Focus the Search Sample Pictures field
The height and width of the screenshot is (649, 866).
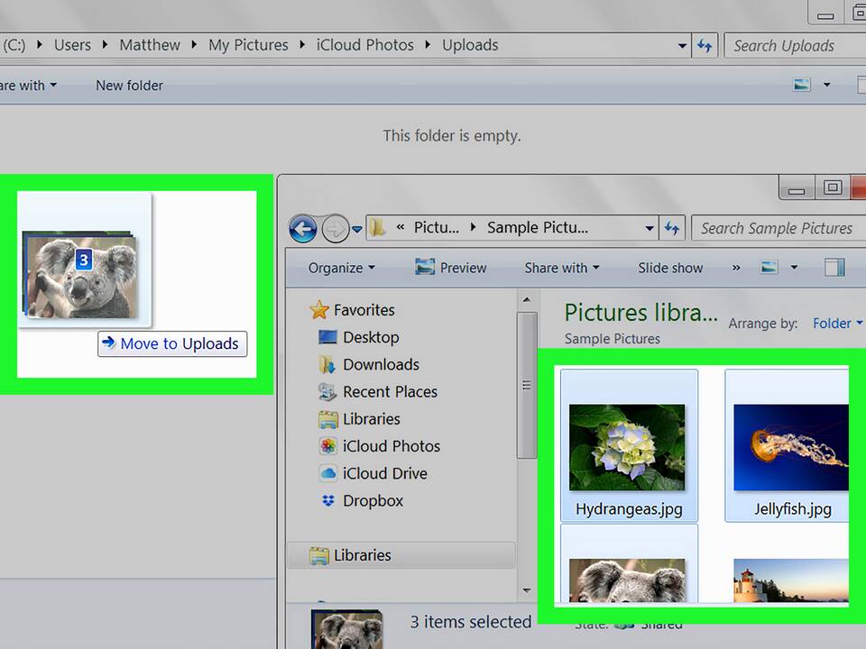(778, 228)
